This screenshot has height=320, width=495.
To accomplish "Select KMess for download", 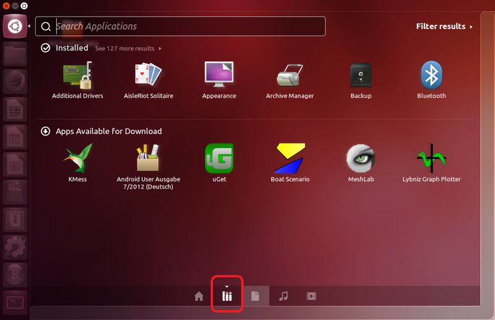I will coord(78,163).
